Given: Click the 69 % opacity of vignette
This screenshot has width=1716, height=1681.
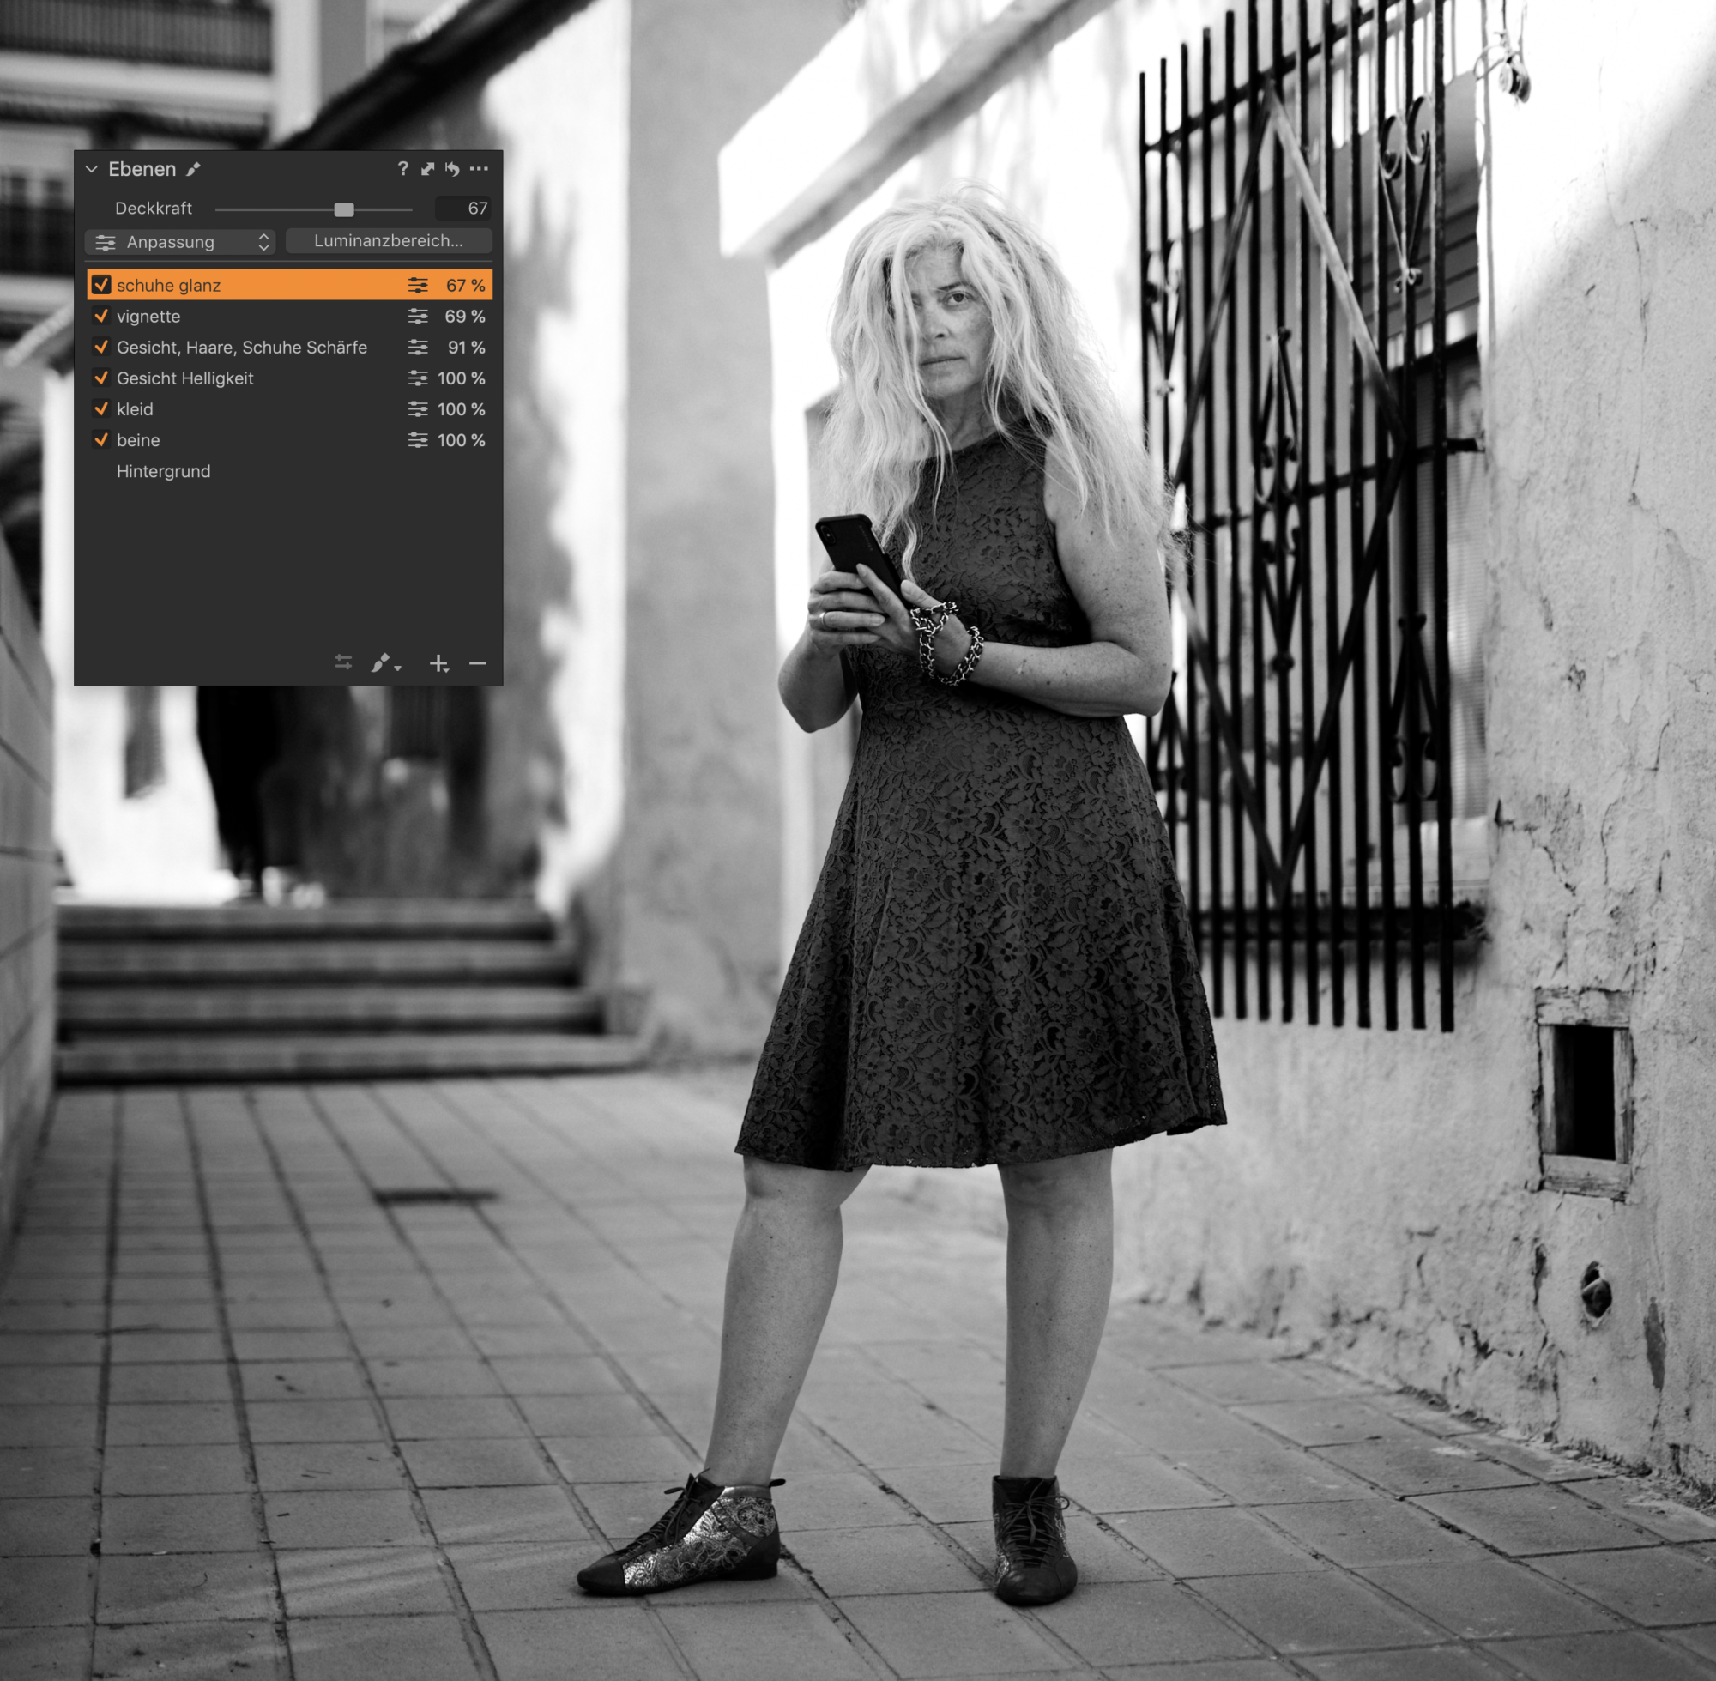Looking at the screenshot, I should (x=465, y=316).
